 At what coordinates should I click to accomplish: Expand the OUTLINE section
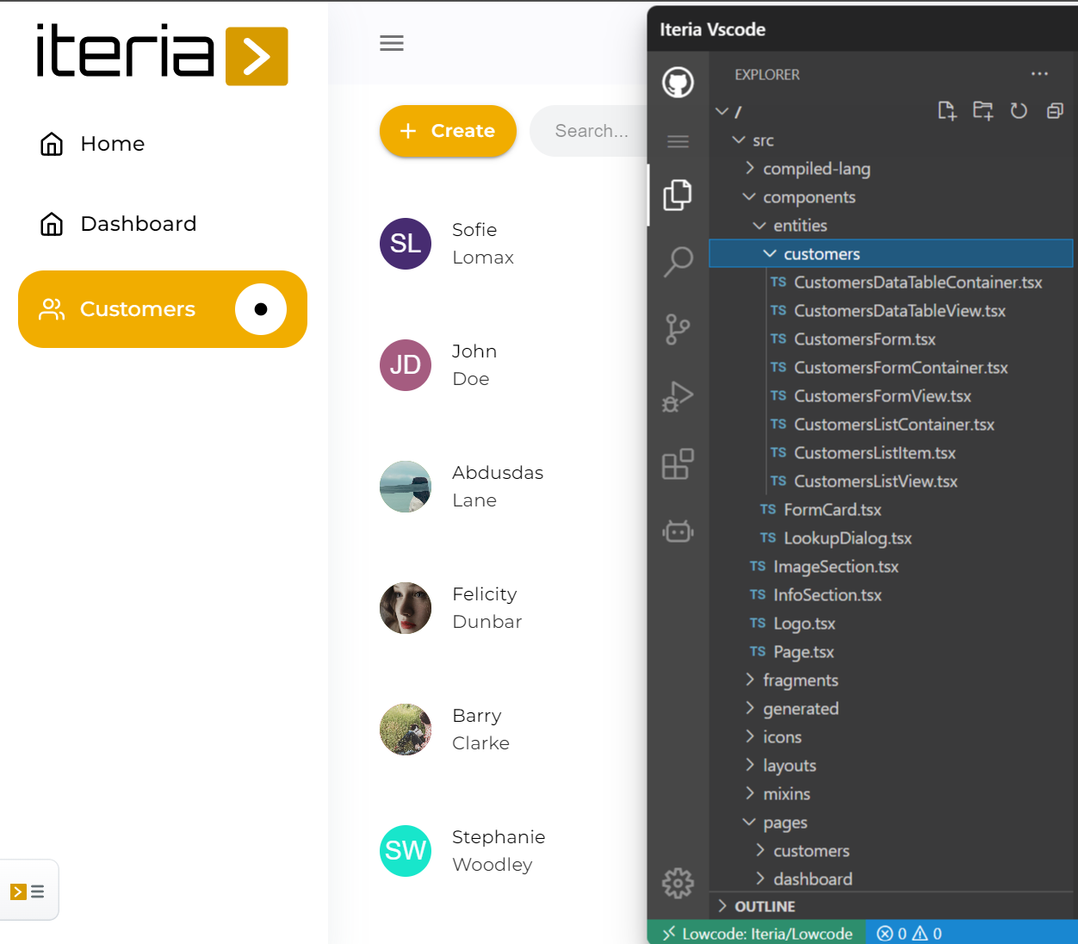[x=764, y=906]
